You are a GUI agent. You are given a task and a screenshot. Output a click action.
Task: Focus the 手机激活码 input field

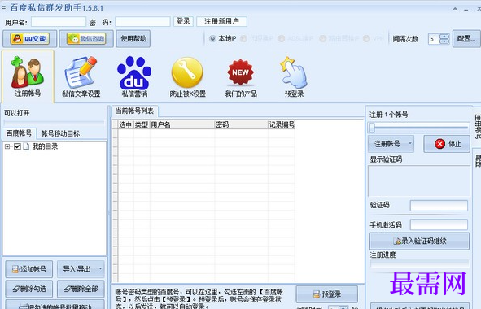tap(439, 224)
